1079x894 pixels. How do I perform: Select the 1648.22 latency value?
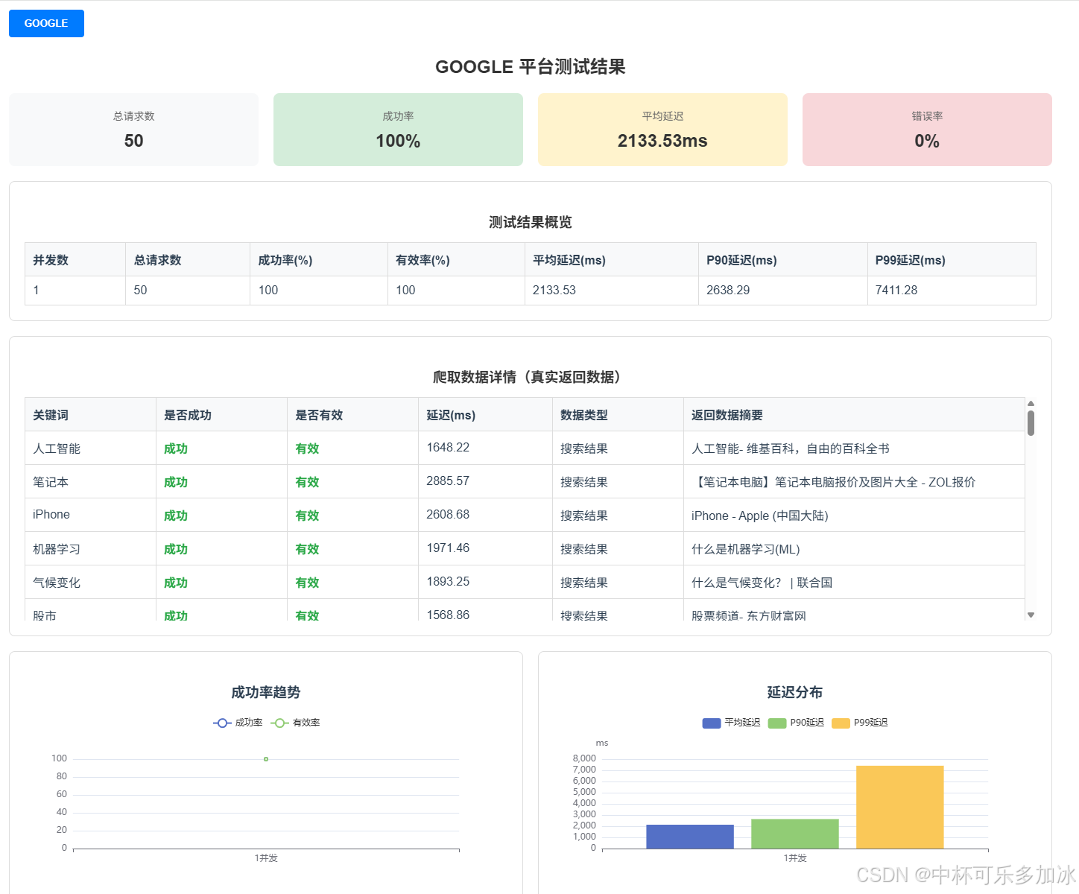pos(448,448)
